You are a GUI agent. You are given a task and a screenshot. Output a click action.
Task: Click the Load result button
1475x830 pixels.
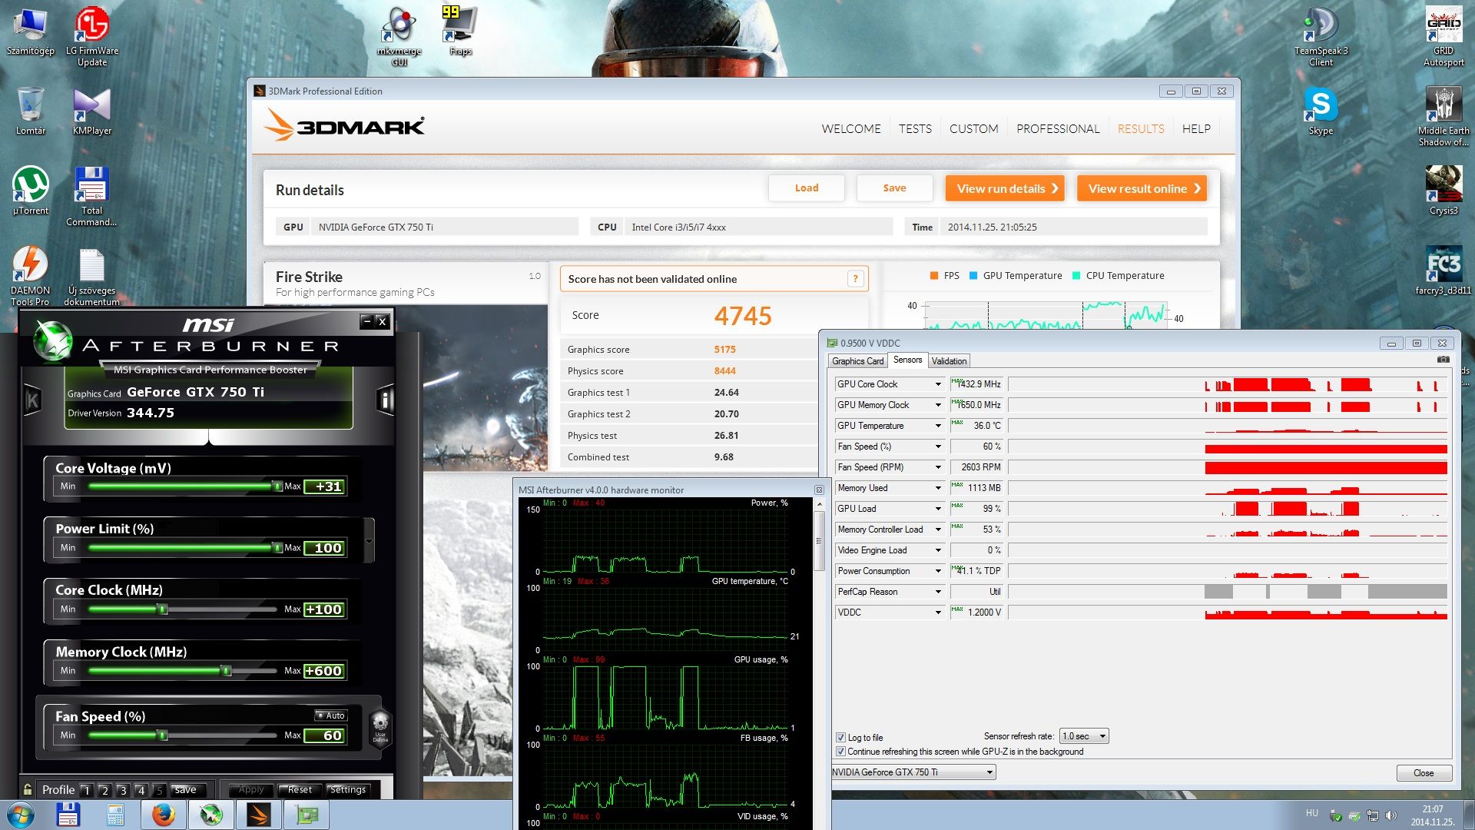806,188
